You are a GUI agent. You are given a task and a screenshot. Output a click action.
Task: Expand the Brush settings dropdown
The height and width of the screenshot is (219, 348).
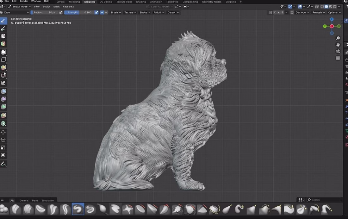(x=116, y=12)
